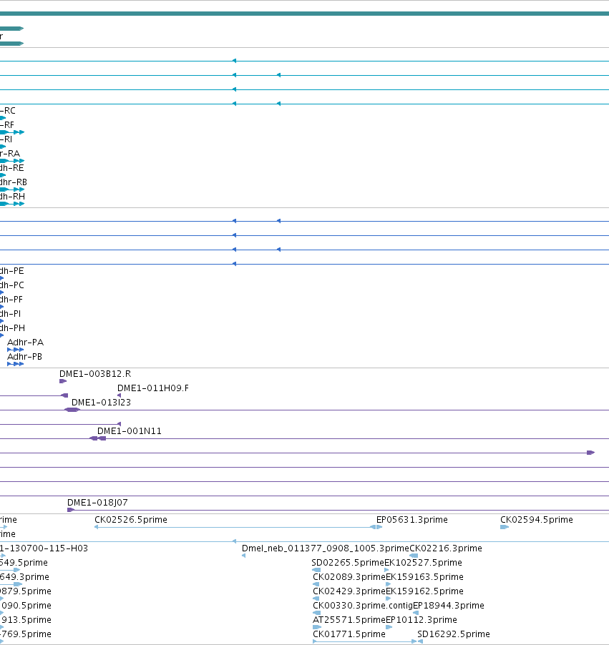
Task: Select the CK02429.3prime label
Action: (349, 591)
